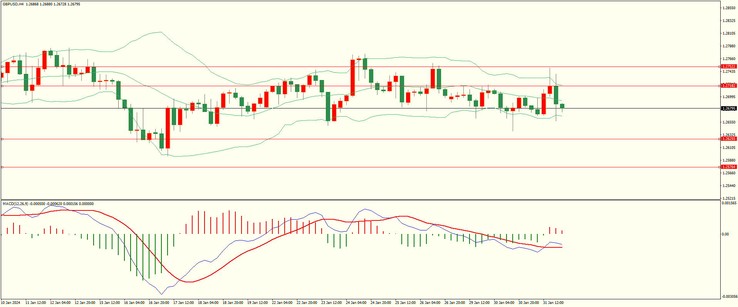Click the 24 Jan 04:00 time label

coord(356,303)
